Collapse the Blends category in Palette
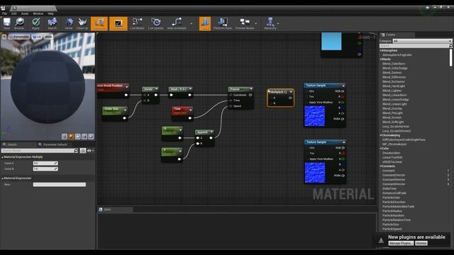 point(381,59)
